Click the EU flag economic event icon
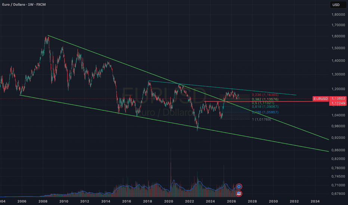 [x=239, y=186]
